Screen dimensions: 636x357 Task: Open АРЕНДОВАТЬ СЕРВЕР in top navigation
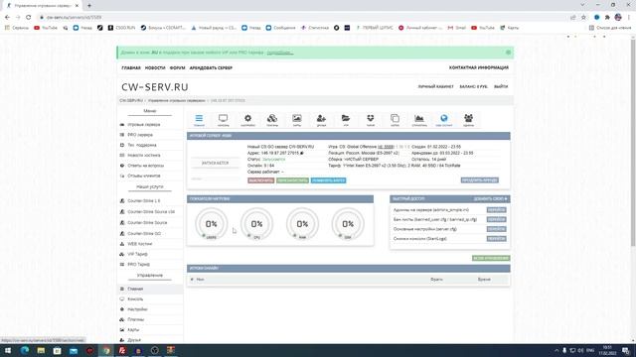211,68
